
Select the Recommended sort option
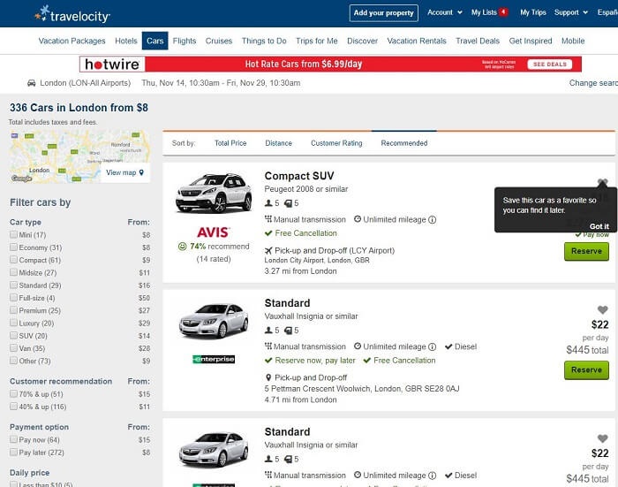pos(404,143)
